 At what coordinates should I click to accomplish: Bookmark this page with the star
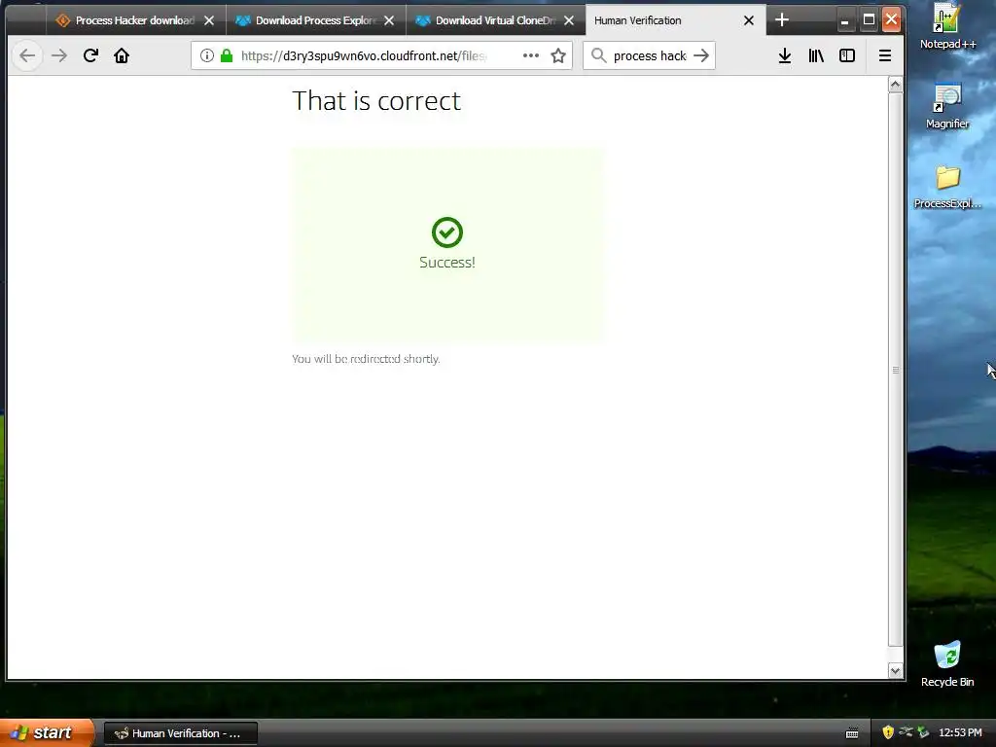(558, 55)
